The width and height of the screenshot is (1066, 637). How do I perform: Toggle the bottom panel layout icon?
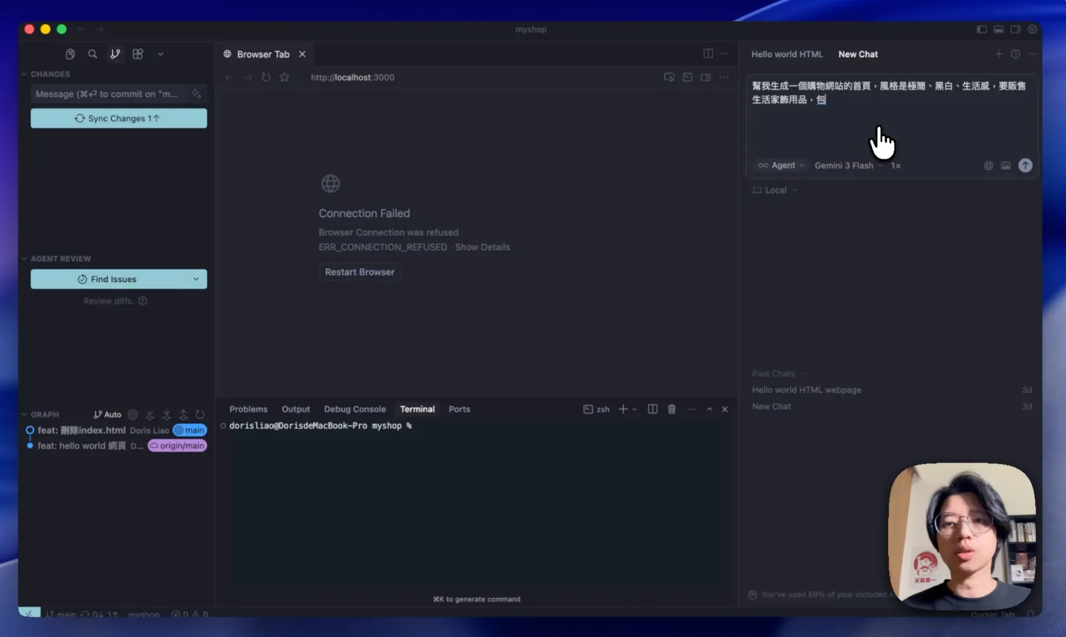[998, 29]
